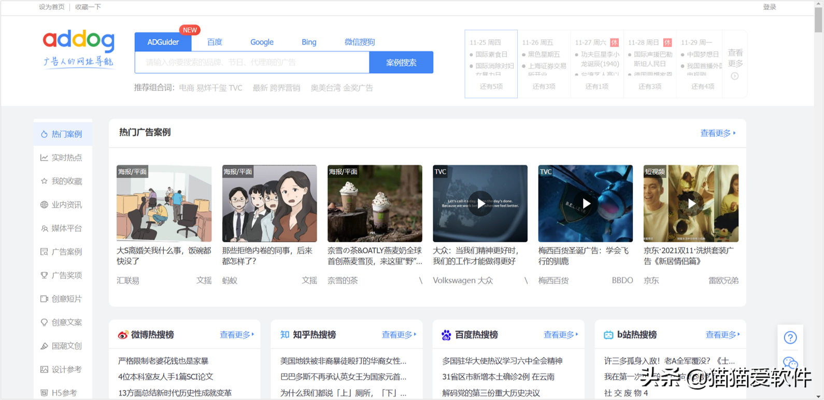Screen dimensions: 824x400
Task: Open 查看更多 for 百度热搜榜
Action: 561,335
